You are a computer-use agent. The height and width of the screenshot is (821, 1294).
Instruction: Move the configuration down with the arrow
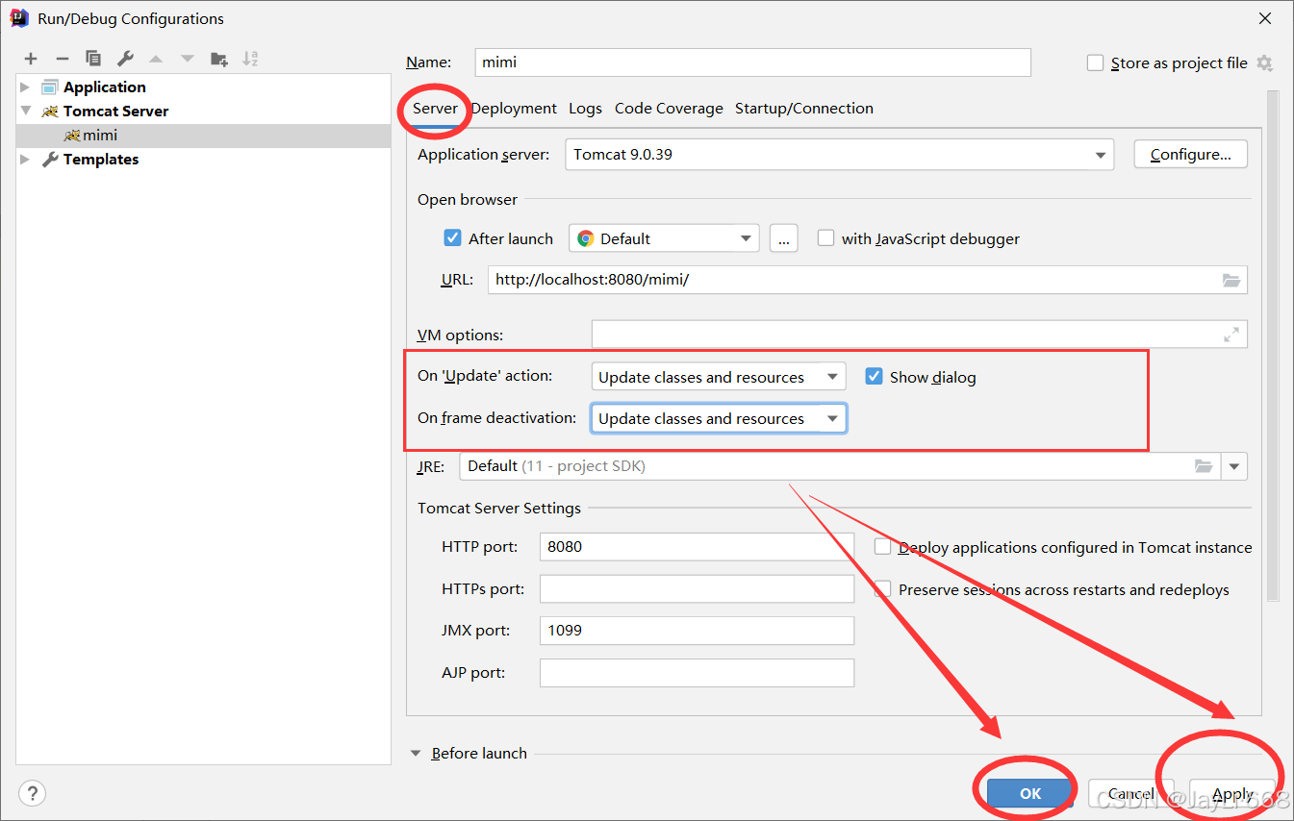click(188, 59)
